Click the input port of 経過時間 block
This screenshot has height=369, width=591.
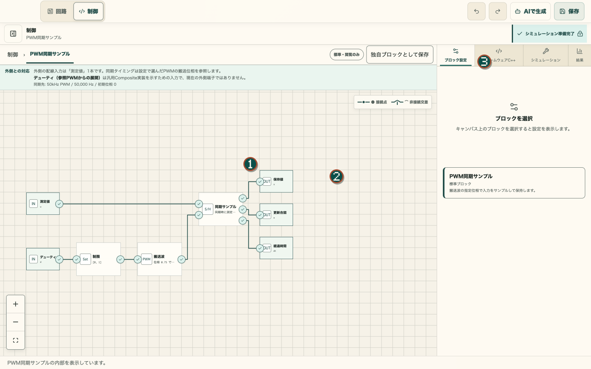(x=260, y=248)
